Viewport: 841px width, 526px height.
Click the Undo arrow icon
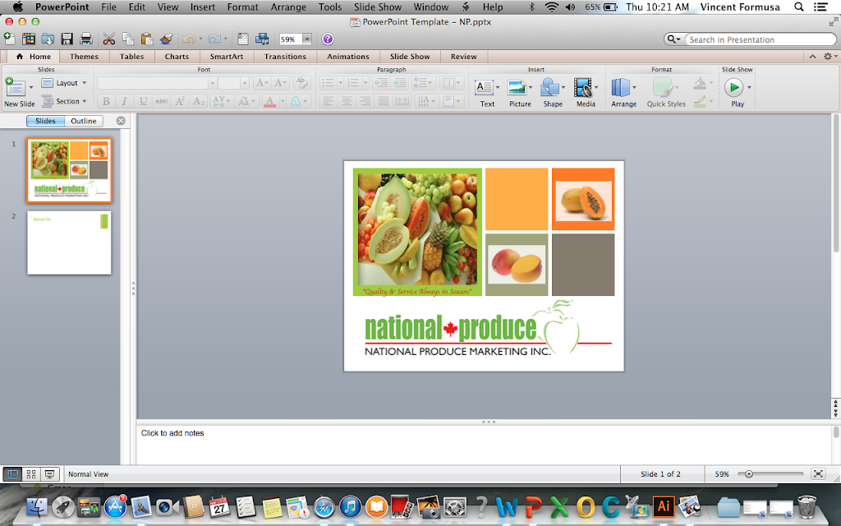(189, 39)
